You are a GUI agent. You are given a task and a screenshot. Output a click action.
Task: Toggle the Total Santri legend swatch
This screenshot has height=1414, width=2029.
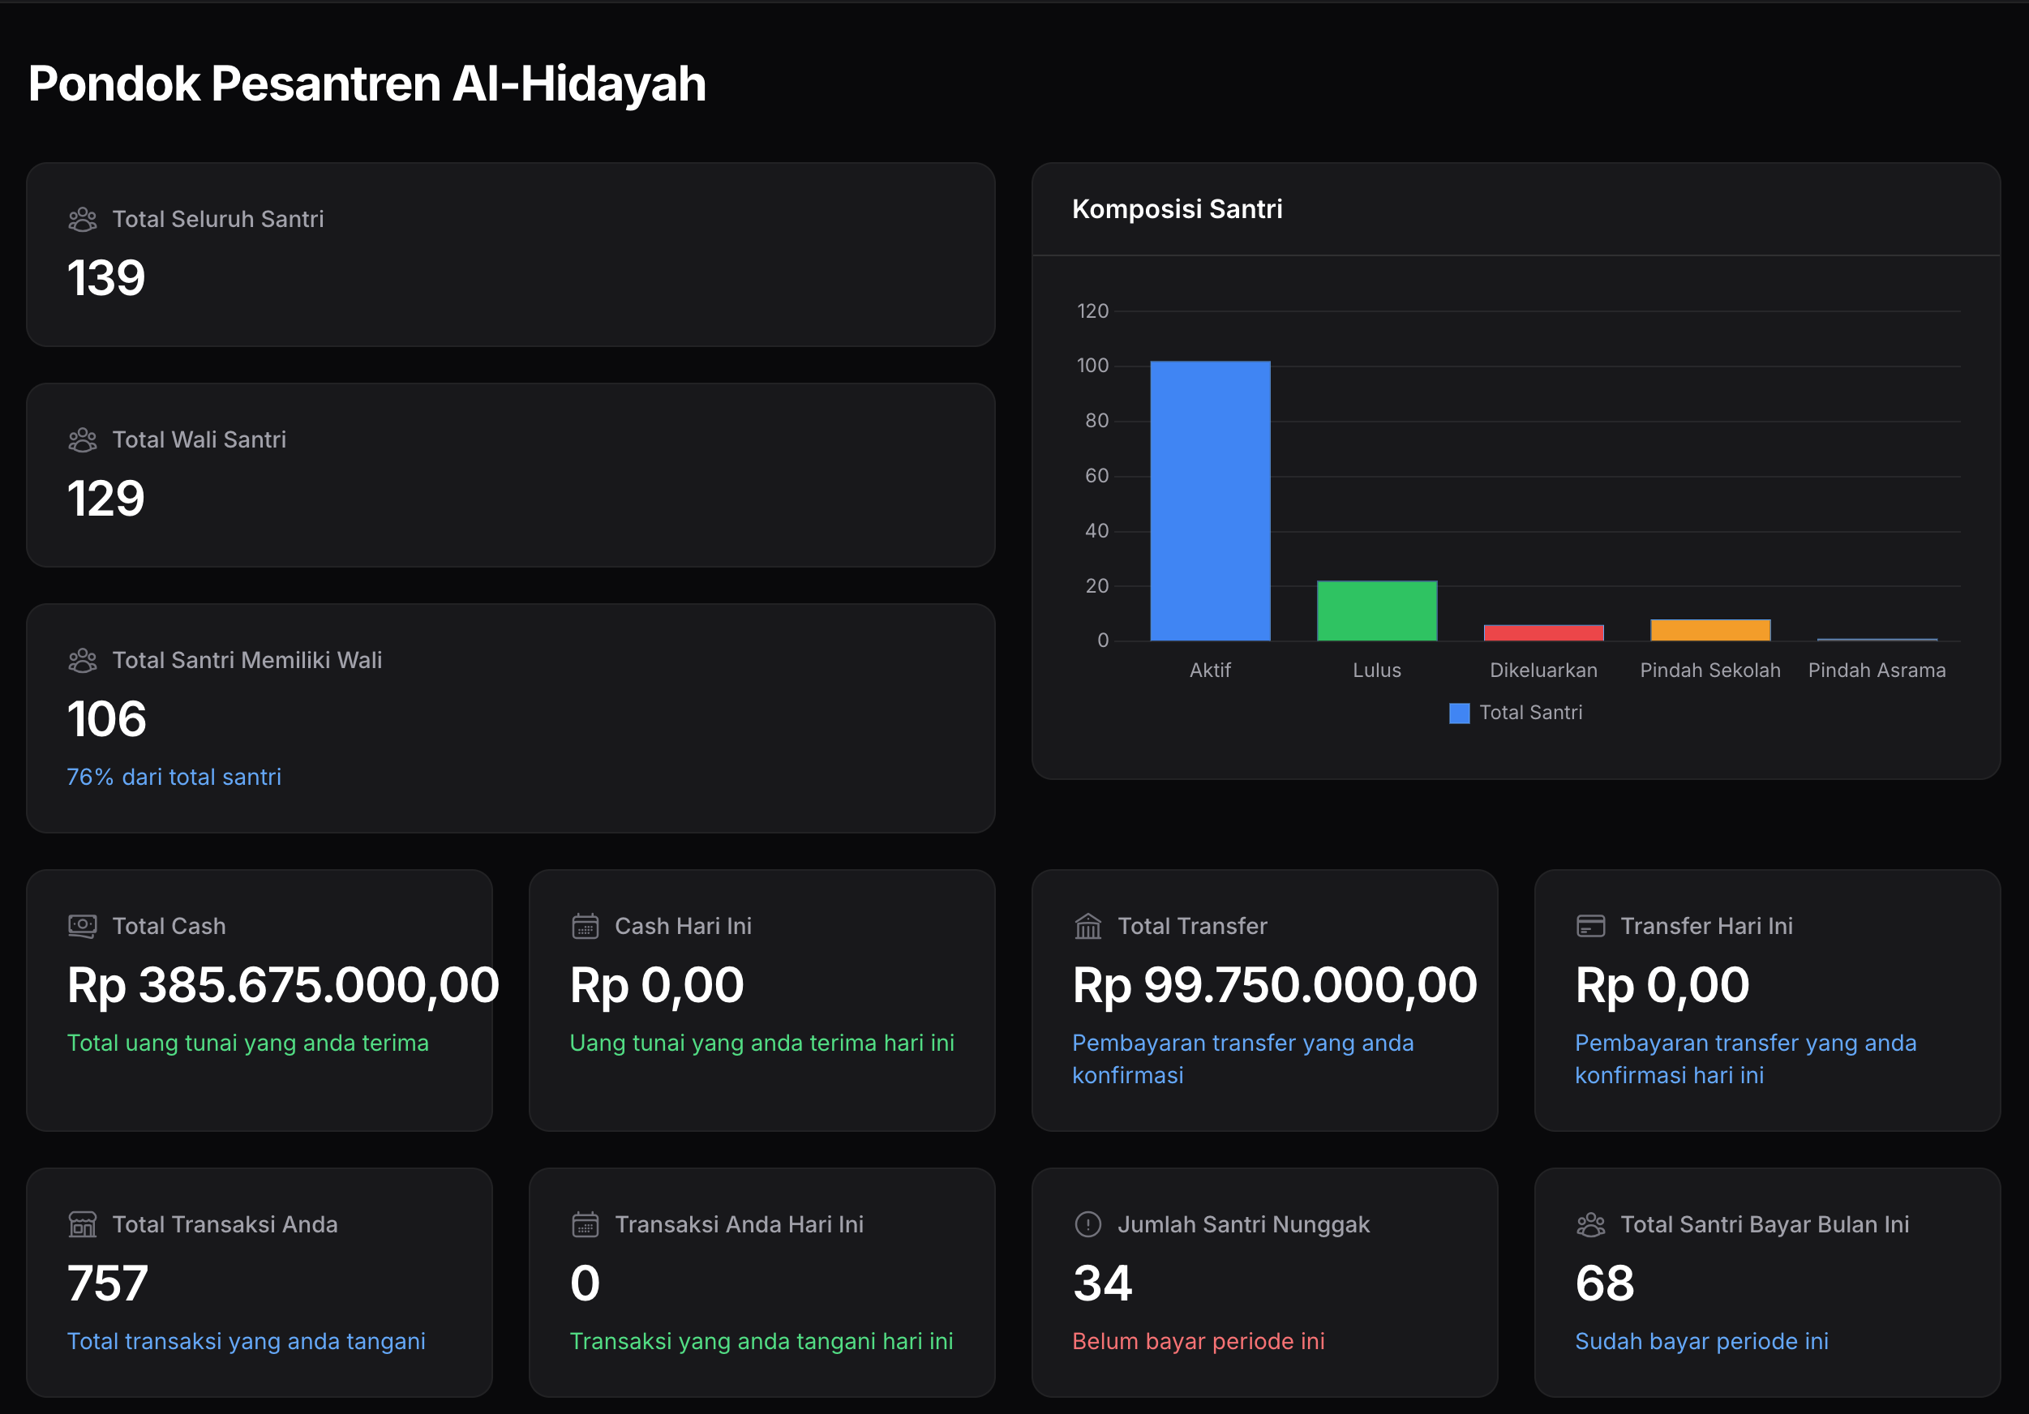[1460, 713]
